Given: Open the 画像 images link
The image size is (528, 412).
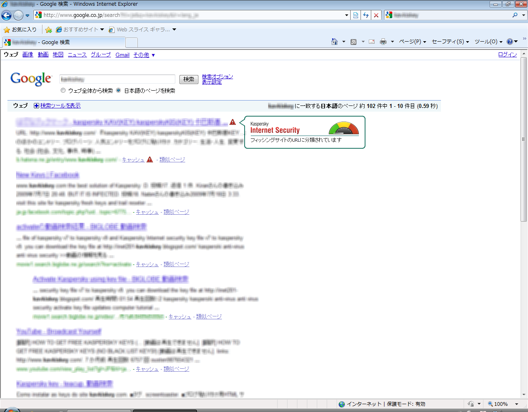Looking at the screenshot, I should pyautogui.click(x=28, y=55).
